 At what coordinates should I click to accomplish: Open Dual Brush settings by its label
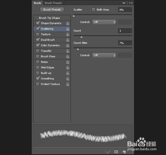click(x=48, y=40)
